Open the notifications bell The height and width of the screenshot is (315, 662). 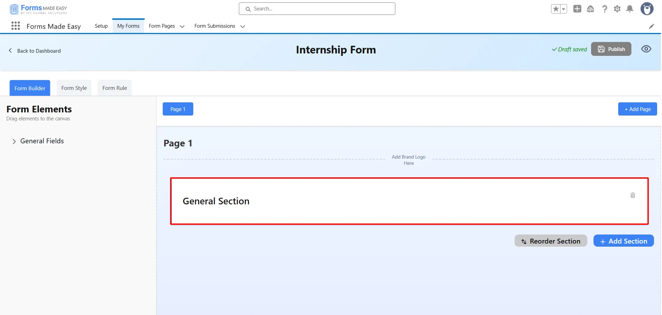pos(630,9)
